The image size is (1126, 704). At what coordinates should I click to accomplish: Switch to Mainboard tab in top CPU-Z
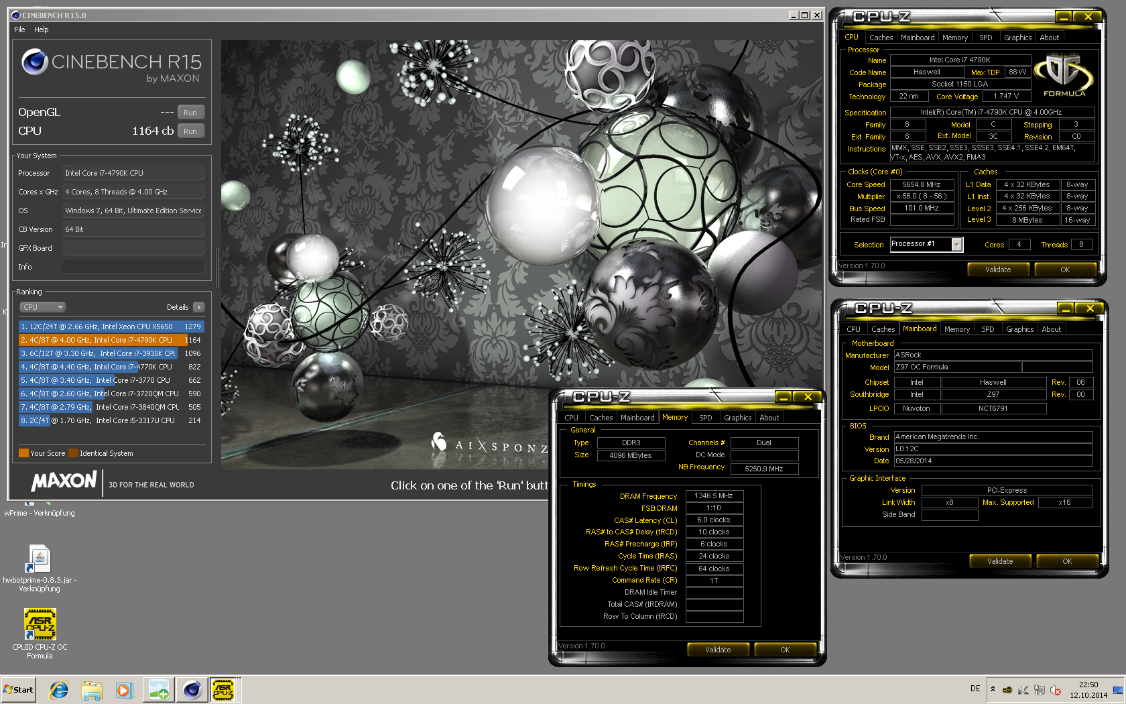(917, 38)
